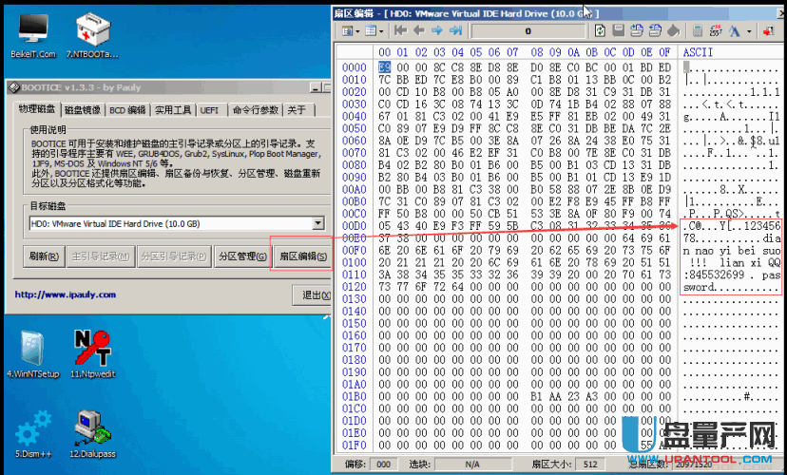The image size is (787, 475).
Task: Toggle hex/decimal 255 FF icon
Action: point(716,30)
